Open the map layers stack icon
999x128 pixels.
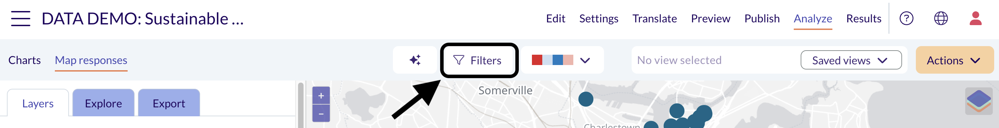(979, 101)
